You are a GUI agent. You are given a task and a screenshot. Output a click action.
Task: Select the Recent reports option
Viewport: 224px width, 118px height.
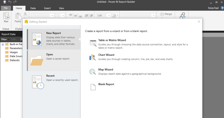50,76
